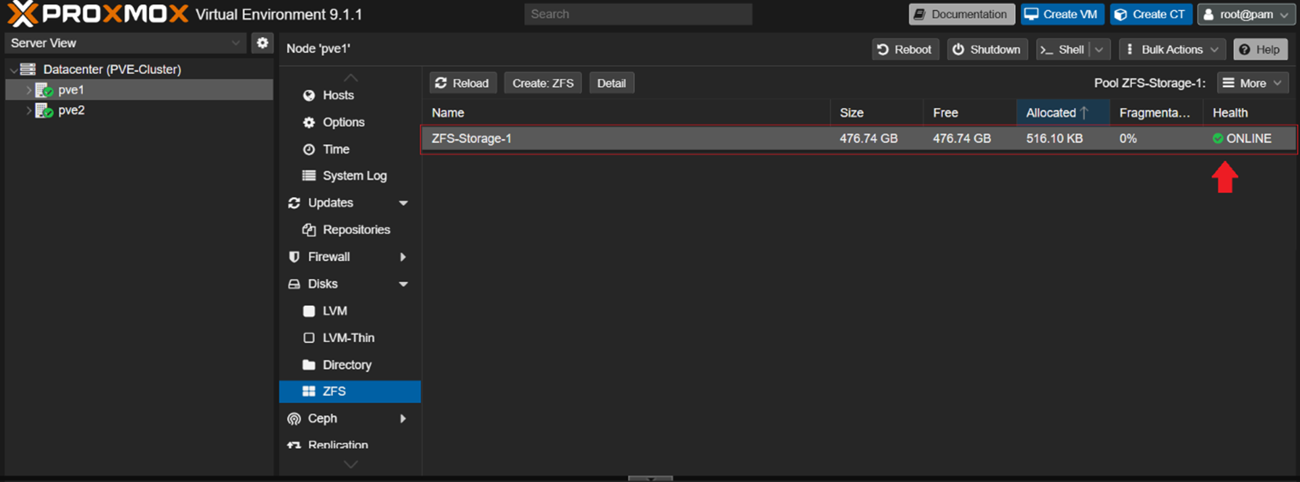Click the green ONLINE health icon

point(1218,138)
